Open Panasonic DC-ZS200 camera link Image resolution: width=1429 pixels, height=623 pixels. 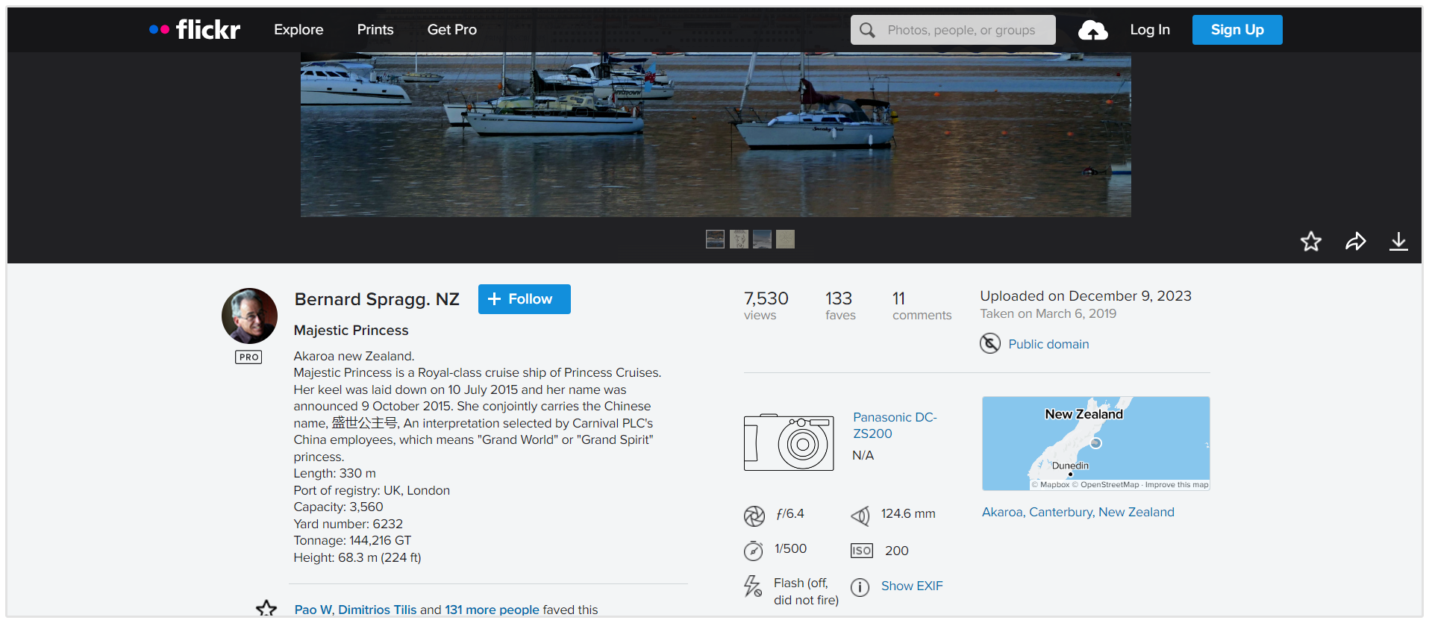(x=894, y=425)
